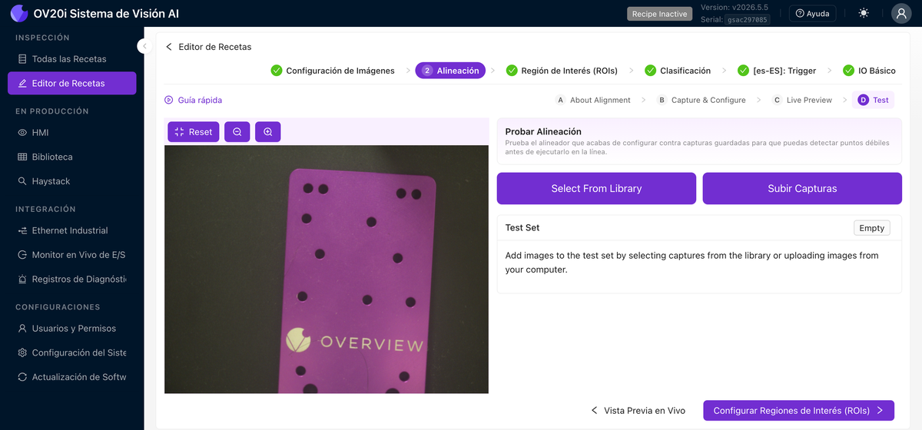Click the OV20i logo icon

pyautogui.click(x=18, y=13)
